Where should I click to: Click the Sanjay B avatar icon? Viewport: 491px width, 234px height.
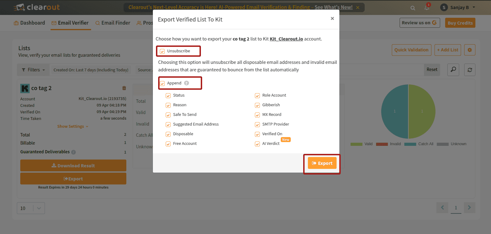[x=444, y=7]
